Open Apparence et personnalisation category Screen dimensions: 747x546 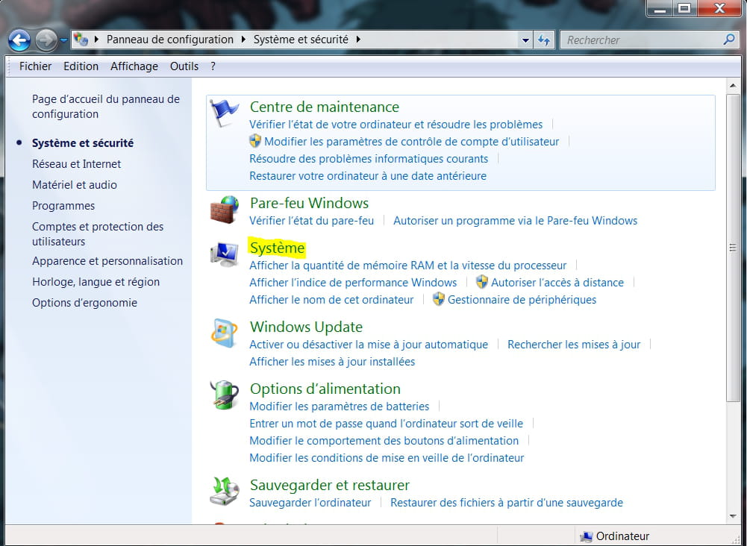[107, 261]
